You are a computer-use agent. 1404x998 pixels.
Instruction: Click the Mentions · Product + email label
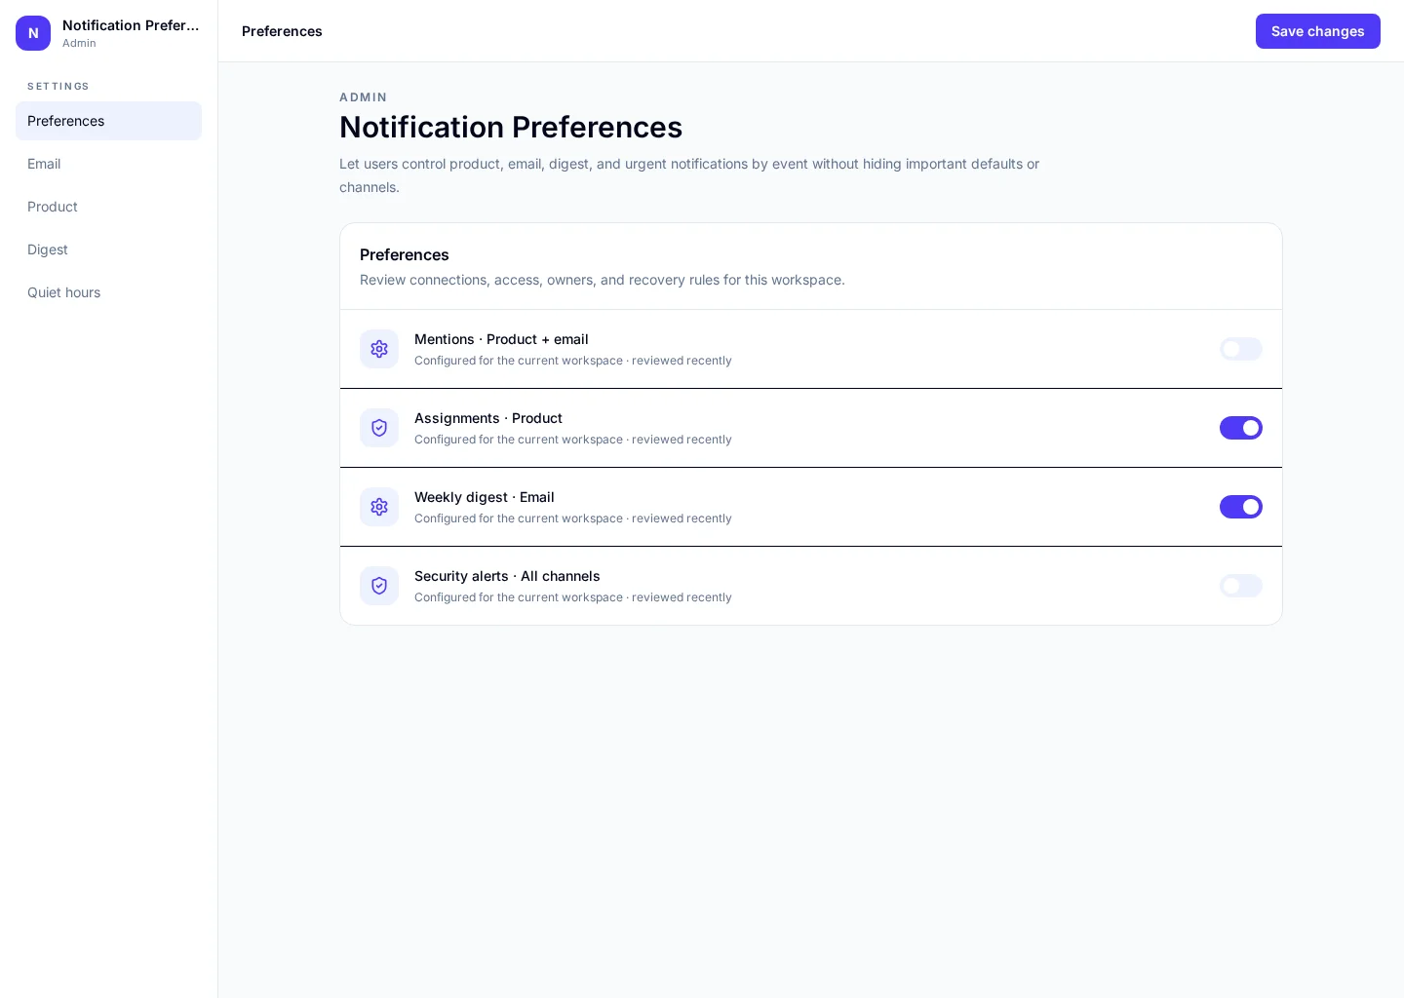tap(501, 339)
